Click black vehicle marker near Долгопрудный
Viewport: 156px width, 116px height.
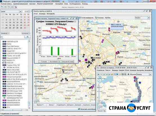pos(81,37)
